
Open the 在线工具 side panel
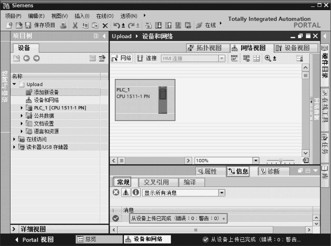325,106
